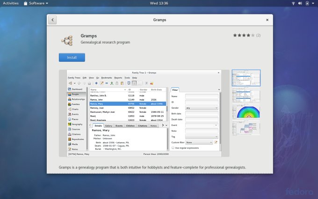The height and width of the screenshot is (199, 318).
Task: Go back using the header back arrow
Action: [x=52, y=20]
